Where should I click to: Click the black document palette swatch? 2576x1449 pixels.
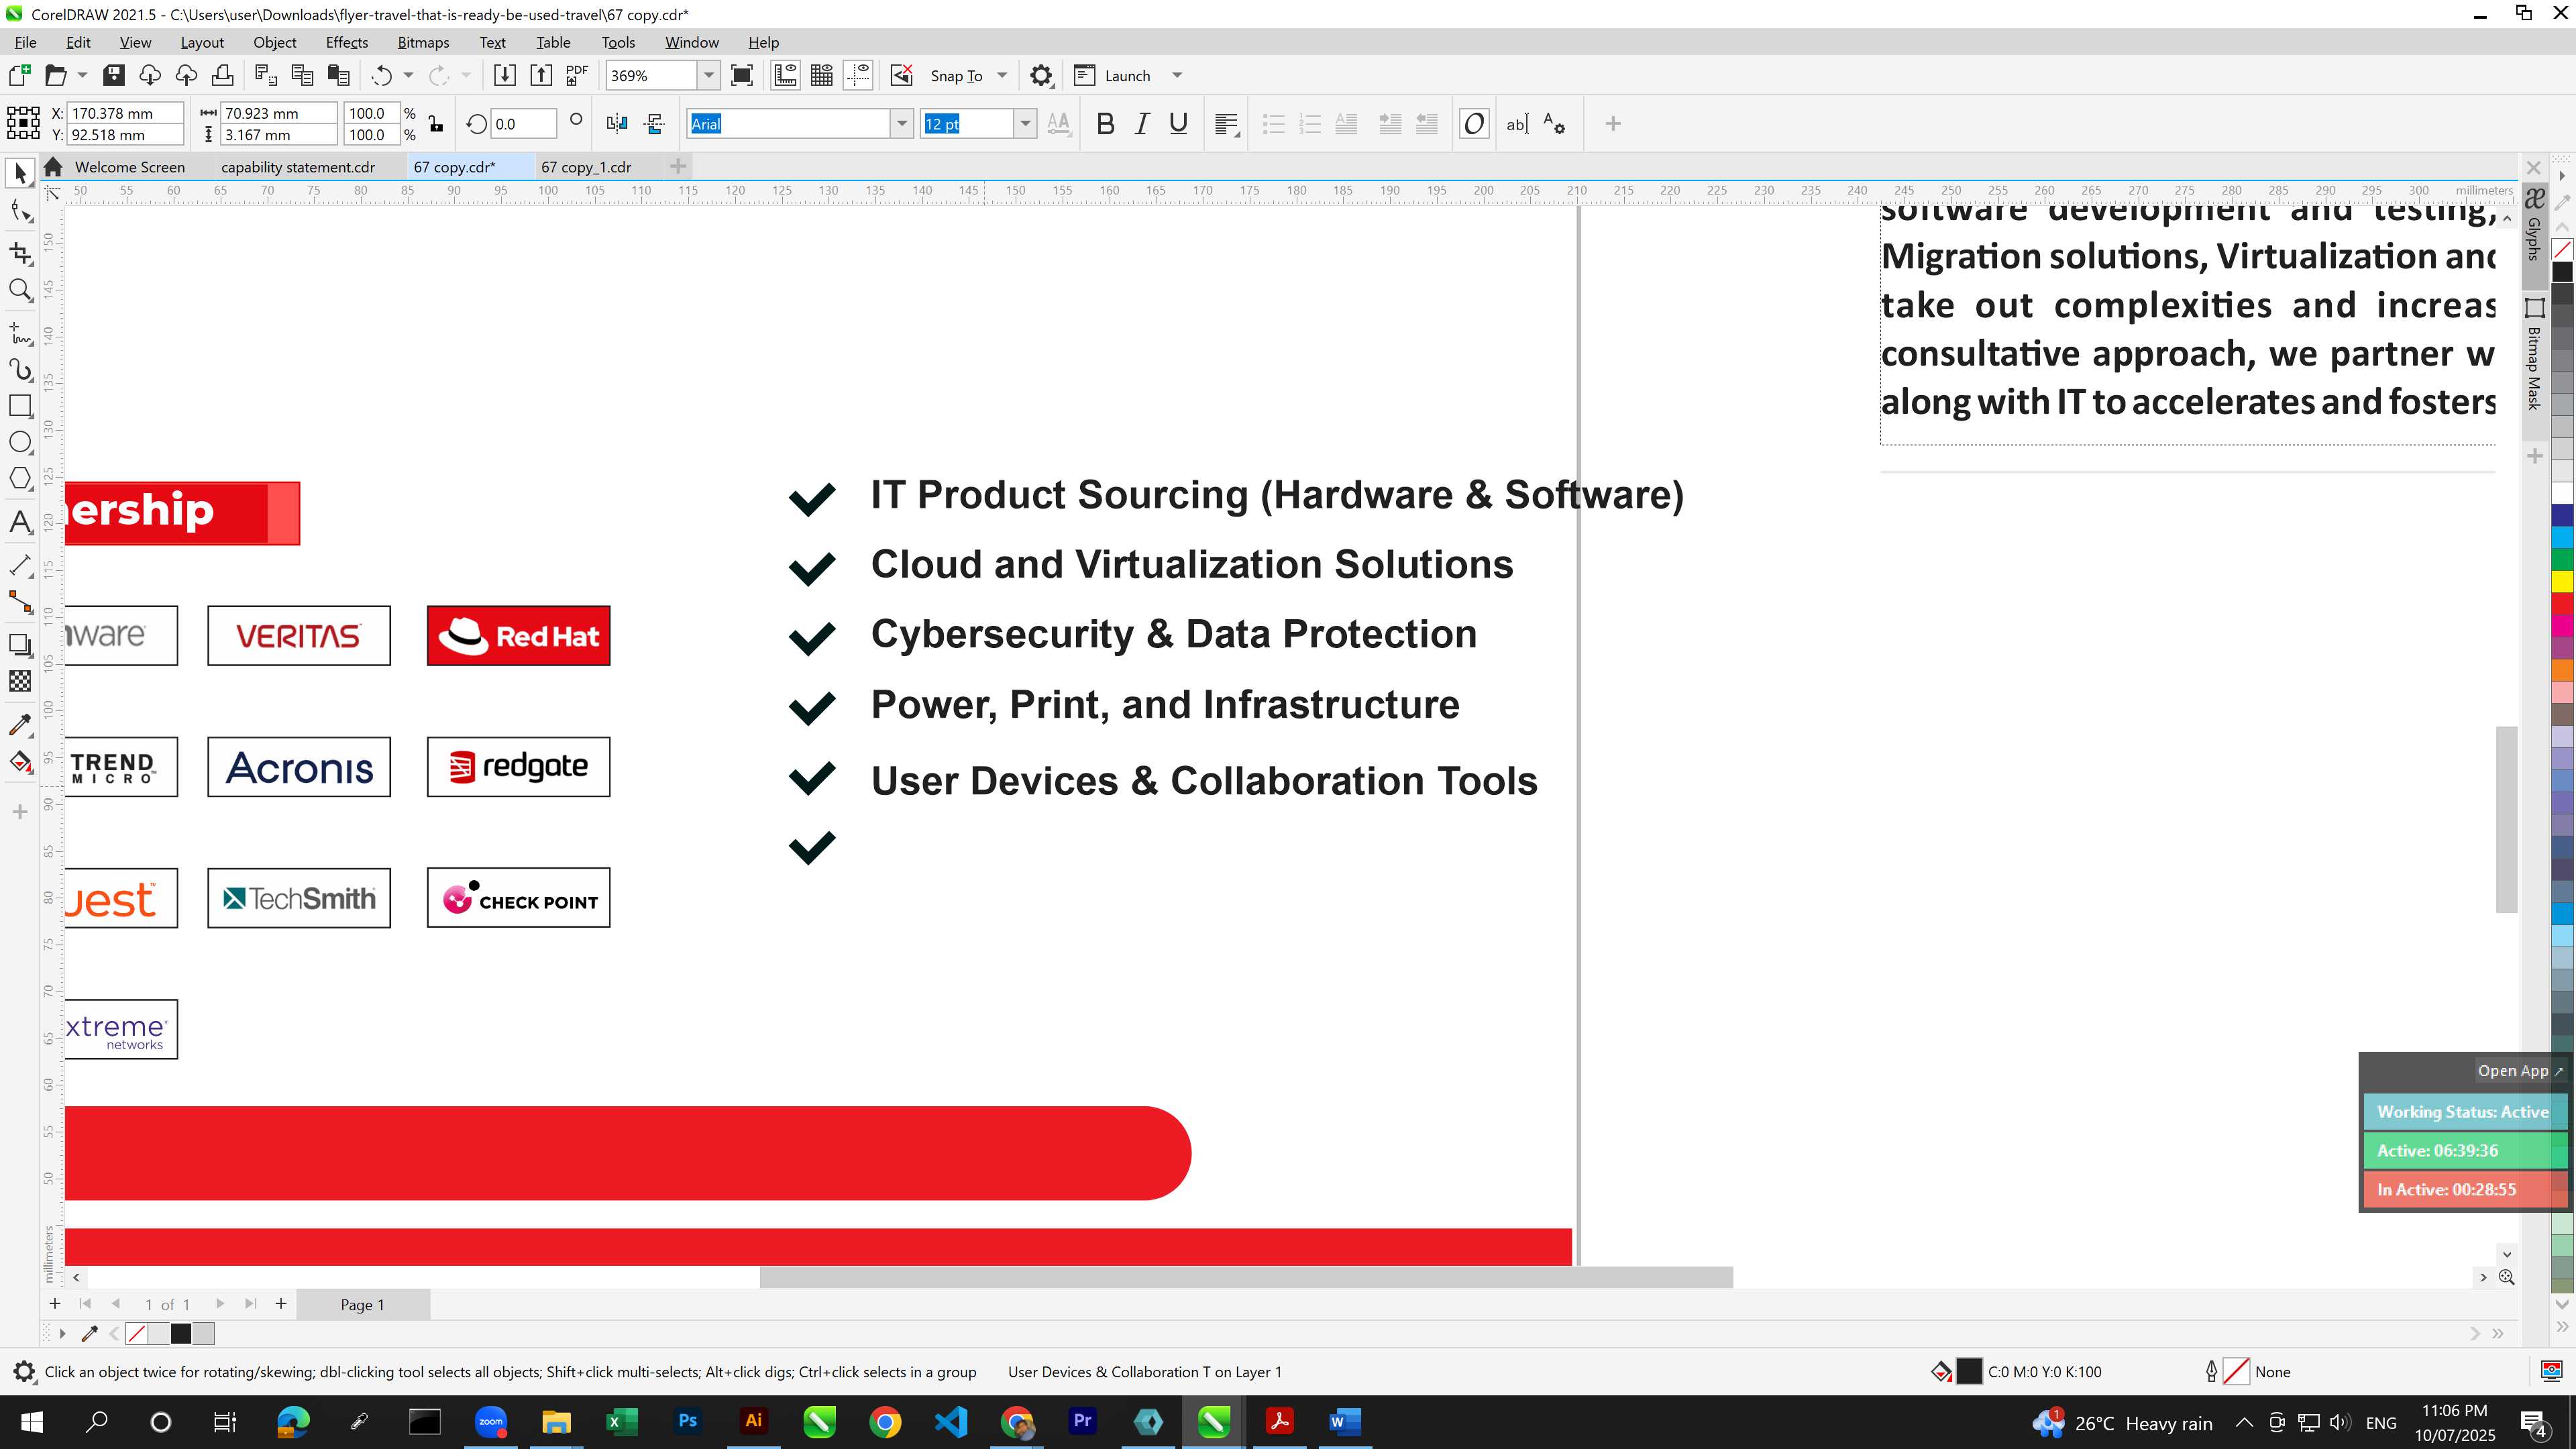[181, 1333]
